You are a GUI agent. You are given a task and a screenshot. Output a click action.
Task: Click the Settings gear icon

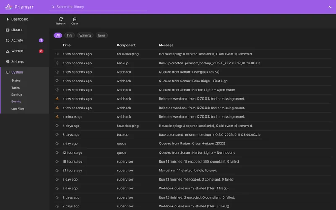(x=8, y=61)
